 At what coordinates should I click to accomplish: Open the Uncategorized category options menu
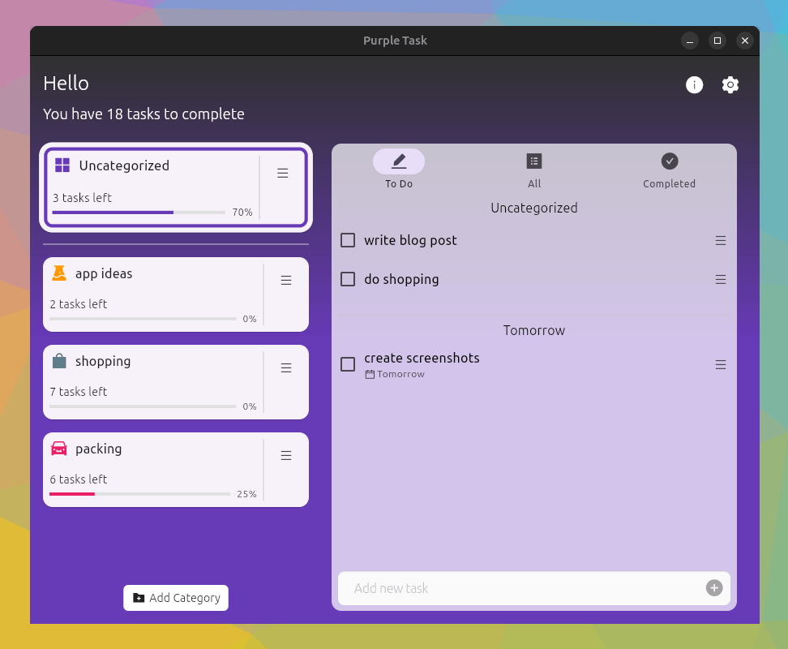282,173
